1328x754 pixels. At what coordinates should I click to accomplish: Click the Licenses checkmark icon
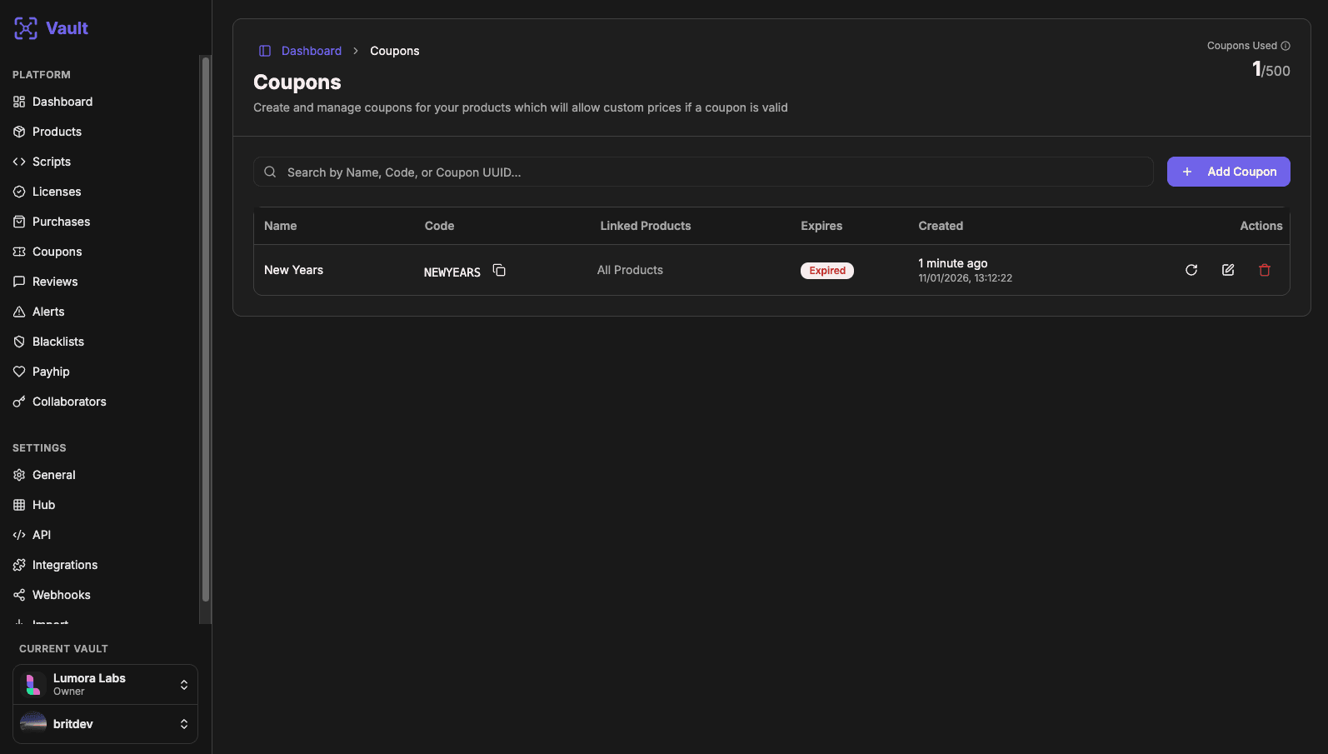[19, 192]
